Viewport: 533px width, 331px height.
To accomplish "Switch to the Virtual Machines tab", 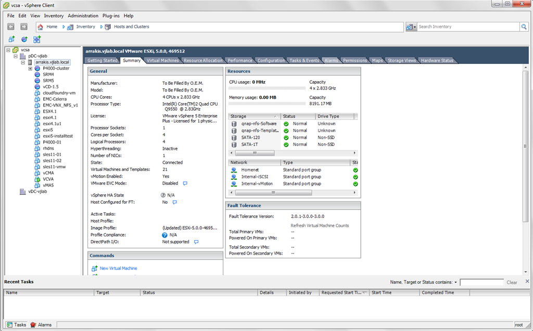I will coord(162,60).
